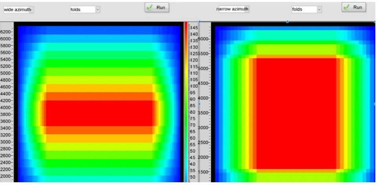Click the vertical fold color scale bar
The image size is (379, 185).
tap(186, 102)
